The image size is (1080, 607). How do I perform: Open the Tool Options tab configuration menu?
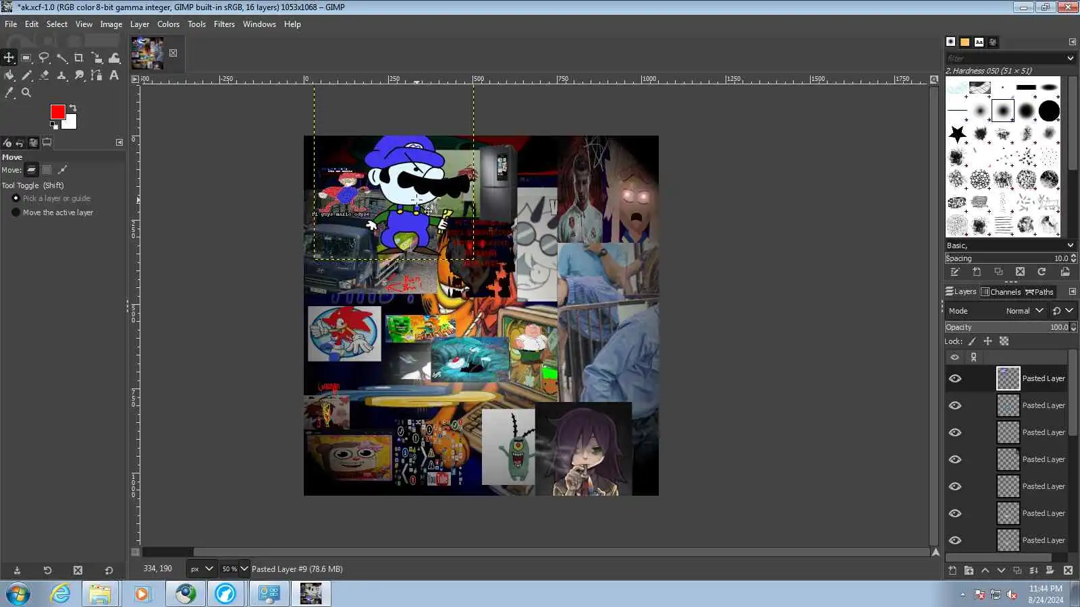[x=119, y=142]
